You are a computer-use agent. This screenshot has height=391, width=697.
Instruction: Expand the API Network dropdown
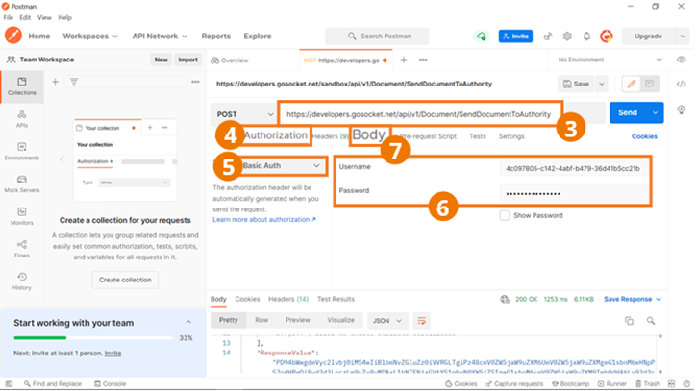[x=160, y=36]
